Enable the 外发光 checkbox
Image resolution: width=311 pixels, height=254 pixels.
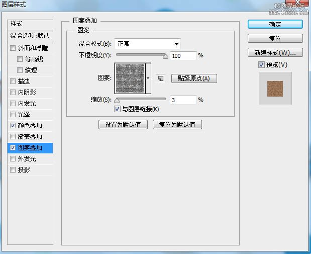(13, 158)
